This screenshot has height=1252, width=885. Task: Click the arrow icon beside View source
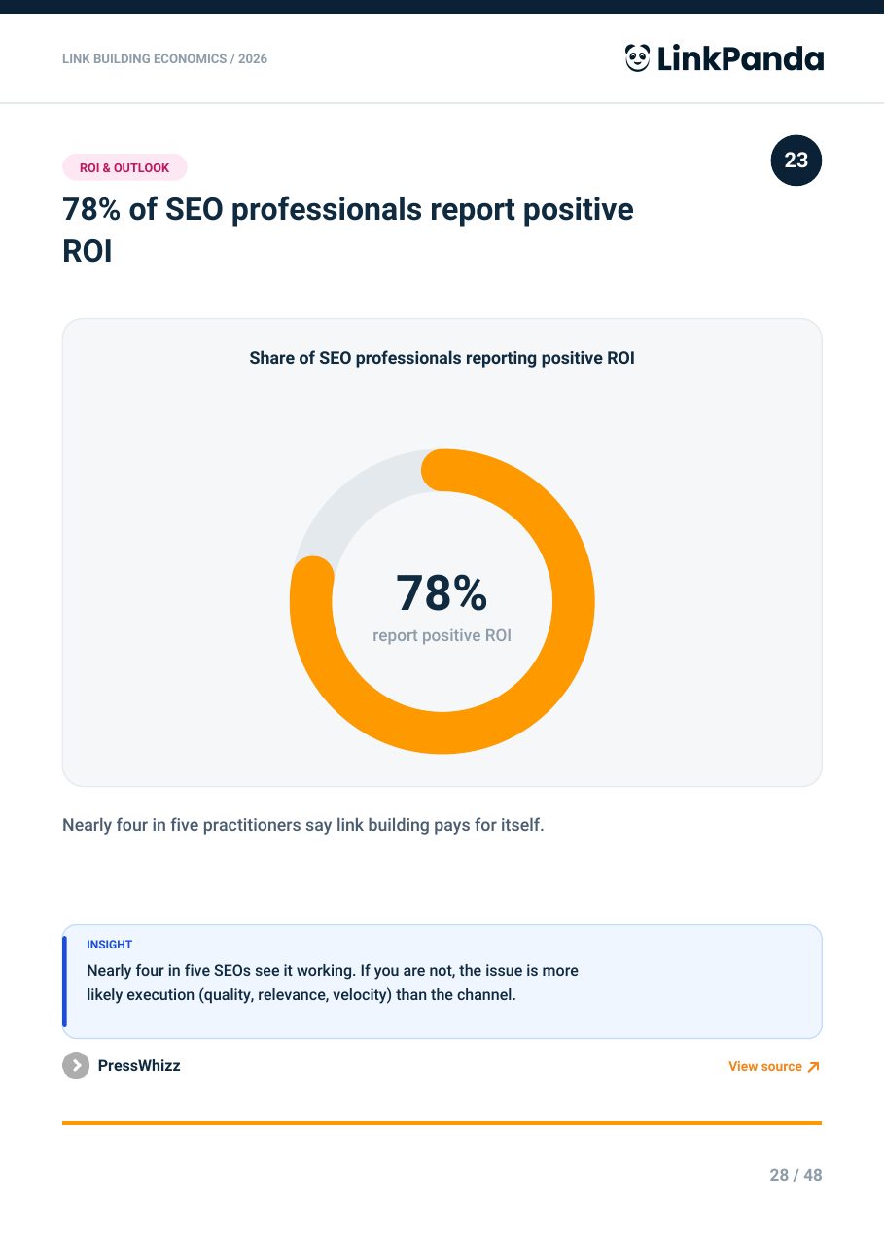(x=814, y=1067)
